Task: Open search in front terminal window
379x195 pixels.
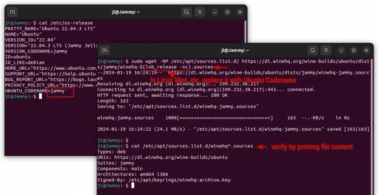Action: (312, 50)
